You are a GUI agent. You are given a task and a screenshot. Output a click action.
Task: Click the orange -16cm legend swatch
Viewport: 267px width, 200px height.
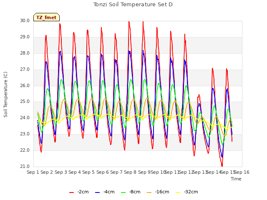pos(149,192)
